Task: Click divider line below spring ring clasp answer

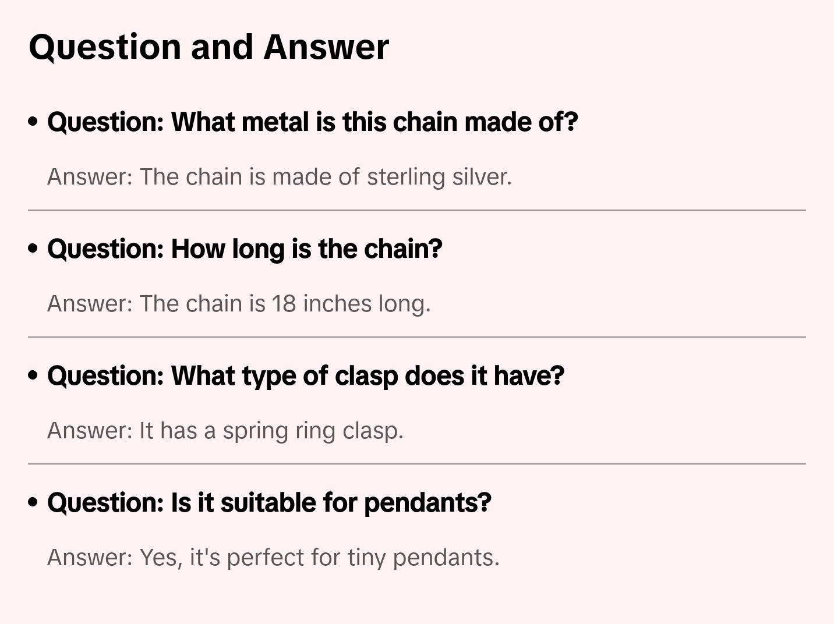Action: (x=417, y=464)
